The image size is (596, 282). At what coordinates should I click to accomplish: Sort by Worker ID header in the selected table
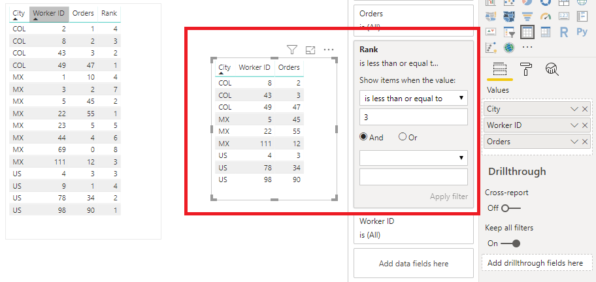254,67
